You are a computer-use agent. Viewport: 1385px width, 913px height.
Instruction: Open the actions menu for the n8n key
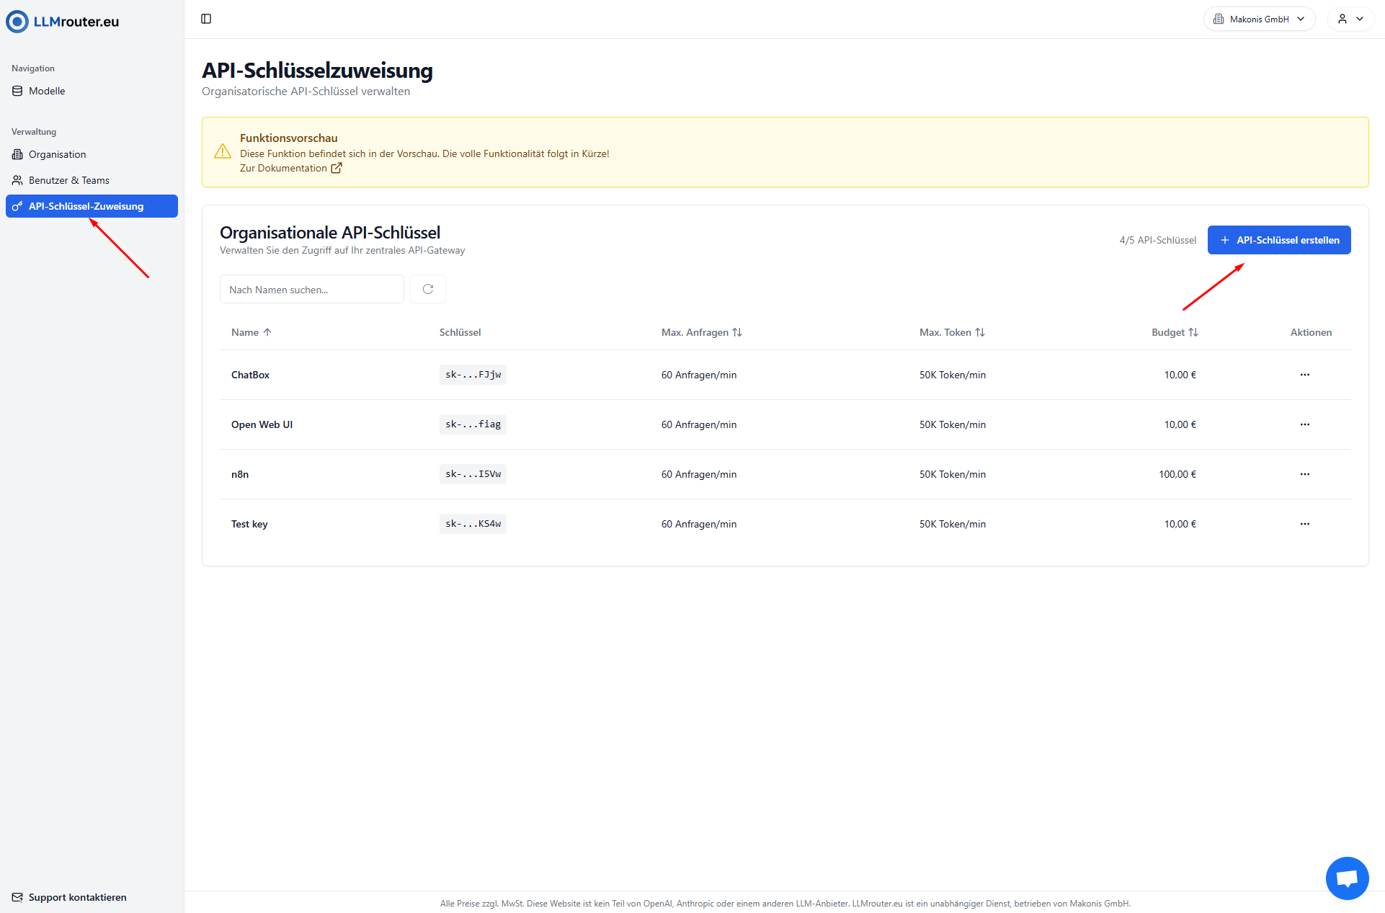tap(1304, 474)
